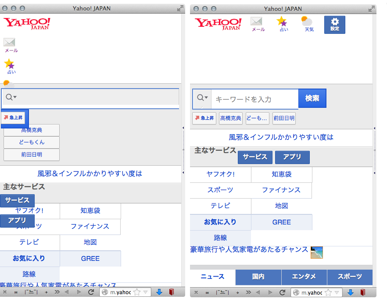Click bookmark star in right window address bar
Image resolution: width=387 pixels, height=299 pixels.
click(328, 292)
